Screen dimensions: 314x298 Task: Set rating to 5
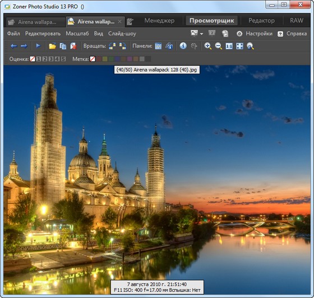tap(63, 59)
